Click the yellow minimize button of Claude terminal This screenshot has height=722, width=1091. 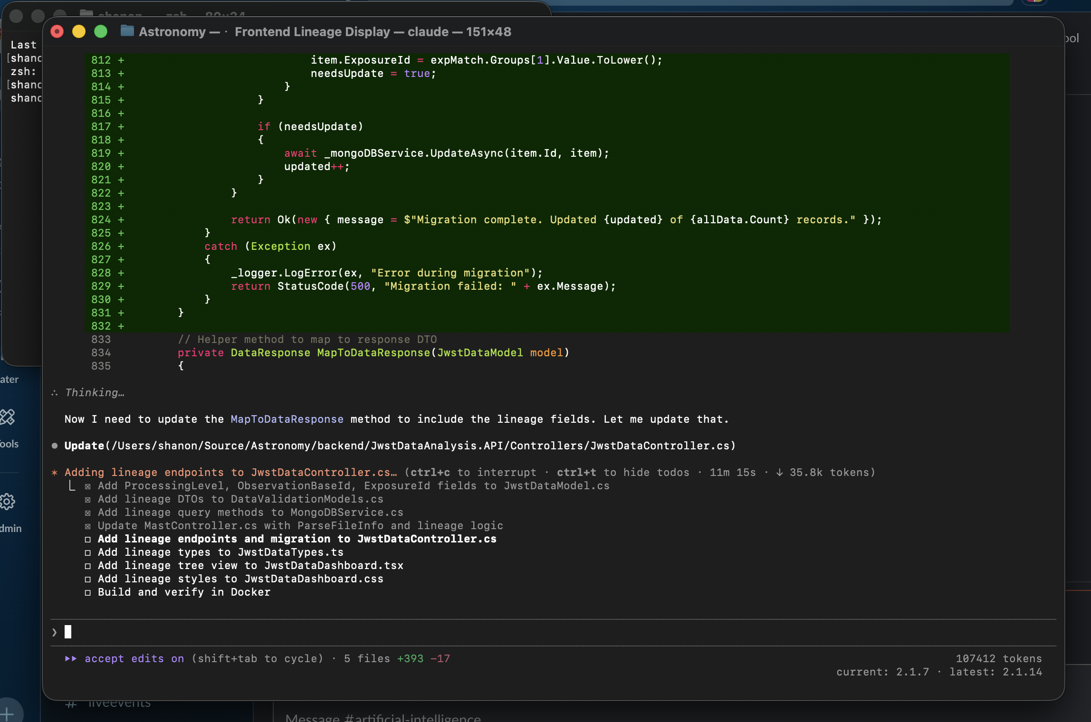click(79, 31)
